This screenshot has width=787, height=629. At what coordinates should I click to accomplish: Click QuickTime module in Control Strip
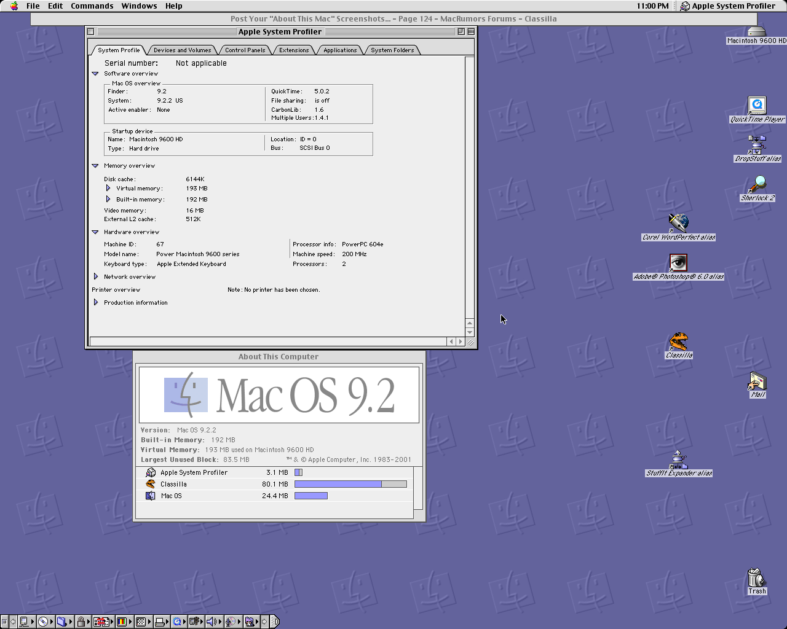[180, 622]
